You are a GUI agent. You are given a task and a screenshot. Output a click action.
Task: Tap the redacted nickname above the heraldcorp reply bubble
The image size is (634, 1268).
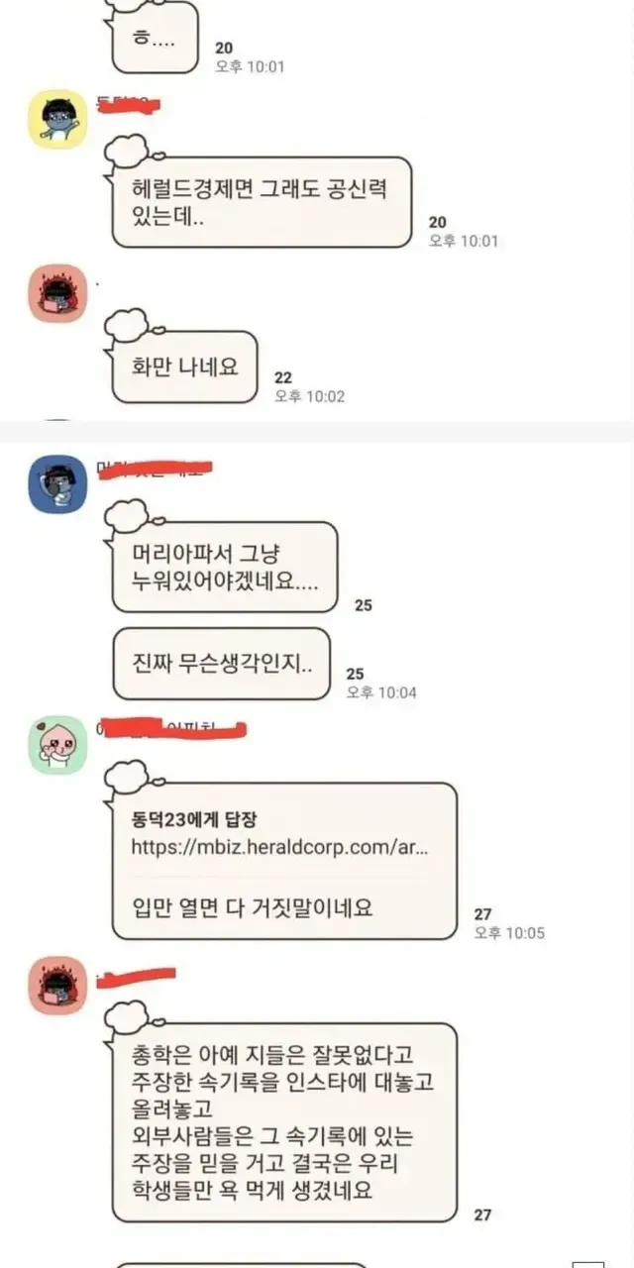(170, 731)
